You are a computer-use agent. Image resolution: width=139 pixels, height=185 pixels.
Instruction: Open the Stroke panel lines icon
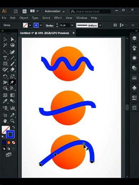click(134, 78)
